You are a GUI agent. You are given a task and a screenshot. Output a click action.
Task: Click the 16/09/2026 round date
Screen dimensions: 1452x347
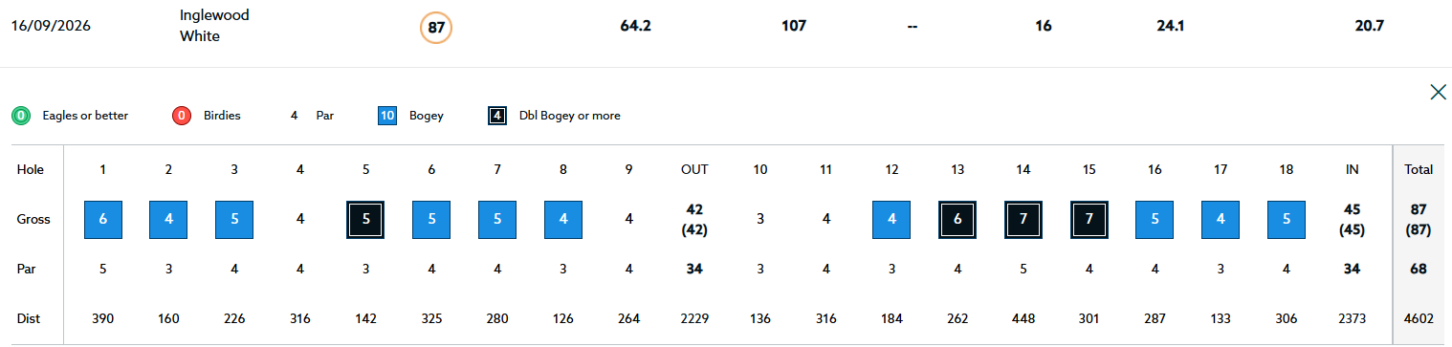(51, 27)
